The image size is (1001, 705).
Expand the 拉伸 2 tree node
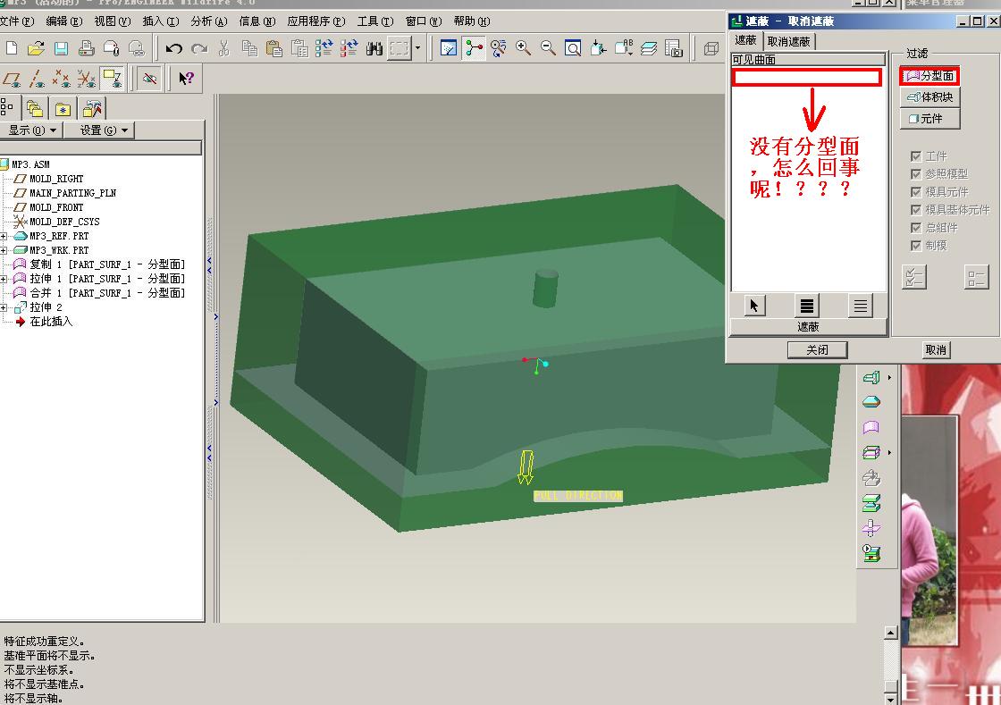[x=4, y=307]
